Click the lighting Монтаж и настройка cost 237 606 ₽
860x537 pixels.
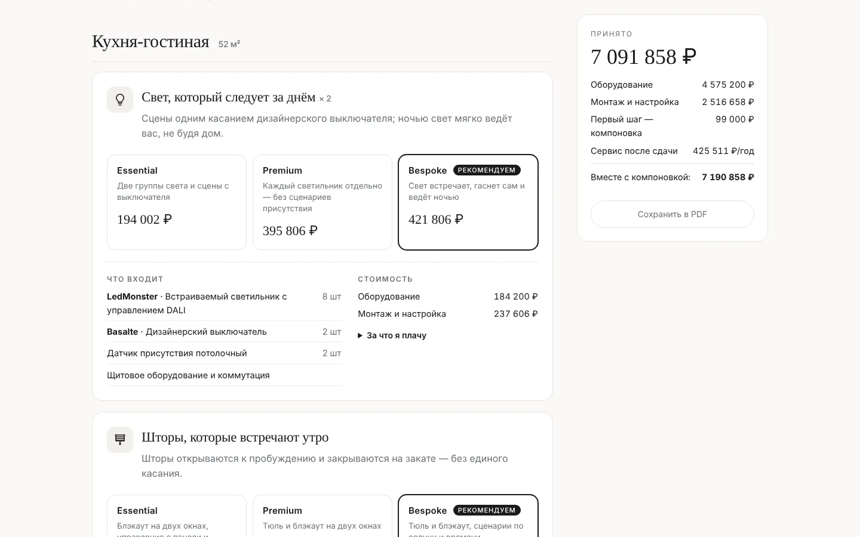[516, 314]
